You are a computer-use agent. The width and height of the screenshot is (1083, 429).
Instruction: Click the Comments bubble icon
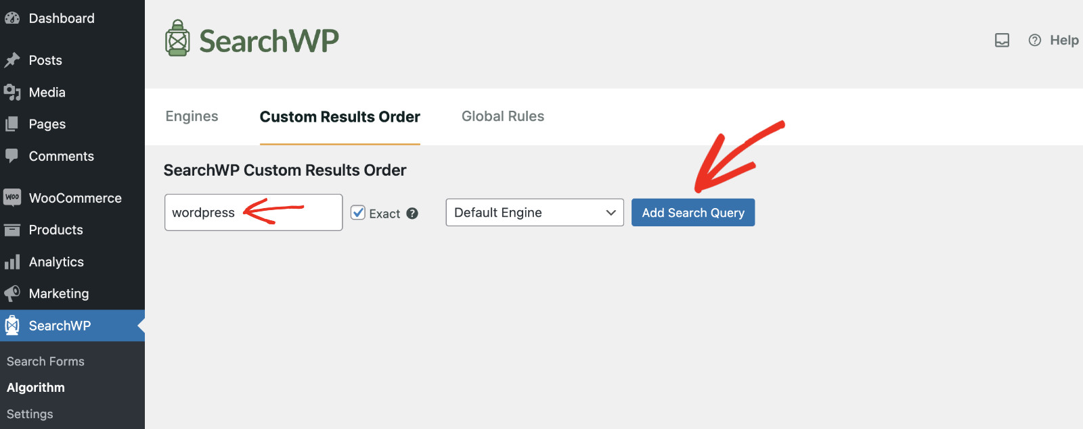coord(12,156)
